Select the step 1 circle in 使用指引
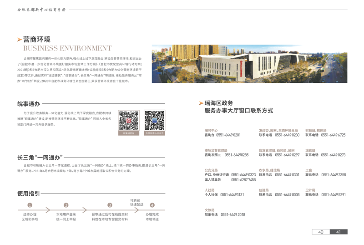This screenshot has width=364, height=245. coord(30,205)
